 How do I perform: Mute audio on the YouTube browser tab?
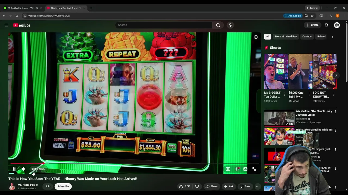point(80,8)
